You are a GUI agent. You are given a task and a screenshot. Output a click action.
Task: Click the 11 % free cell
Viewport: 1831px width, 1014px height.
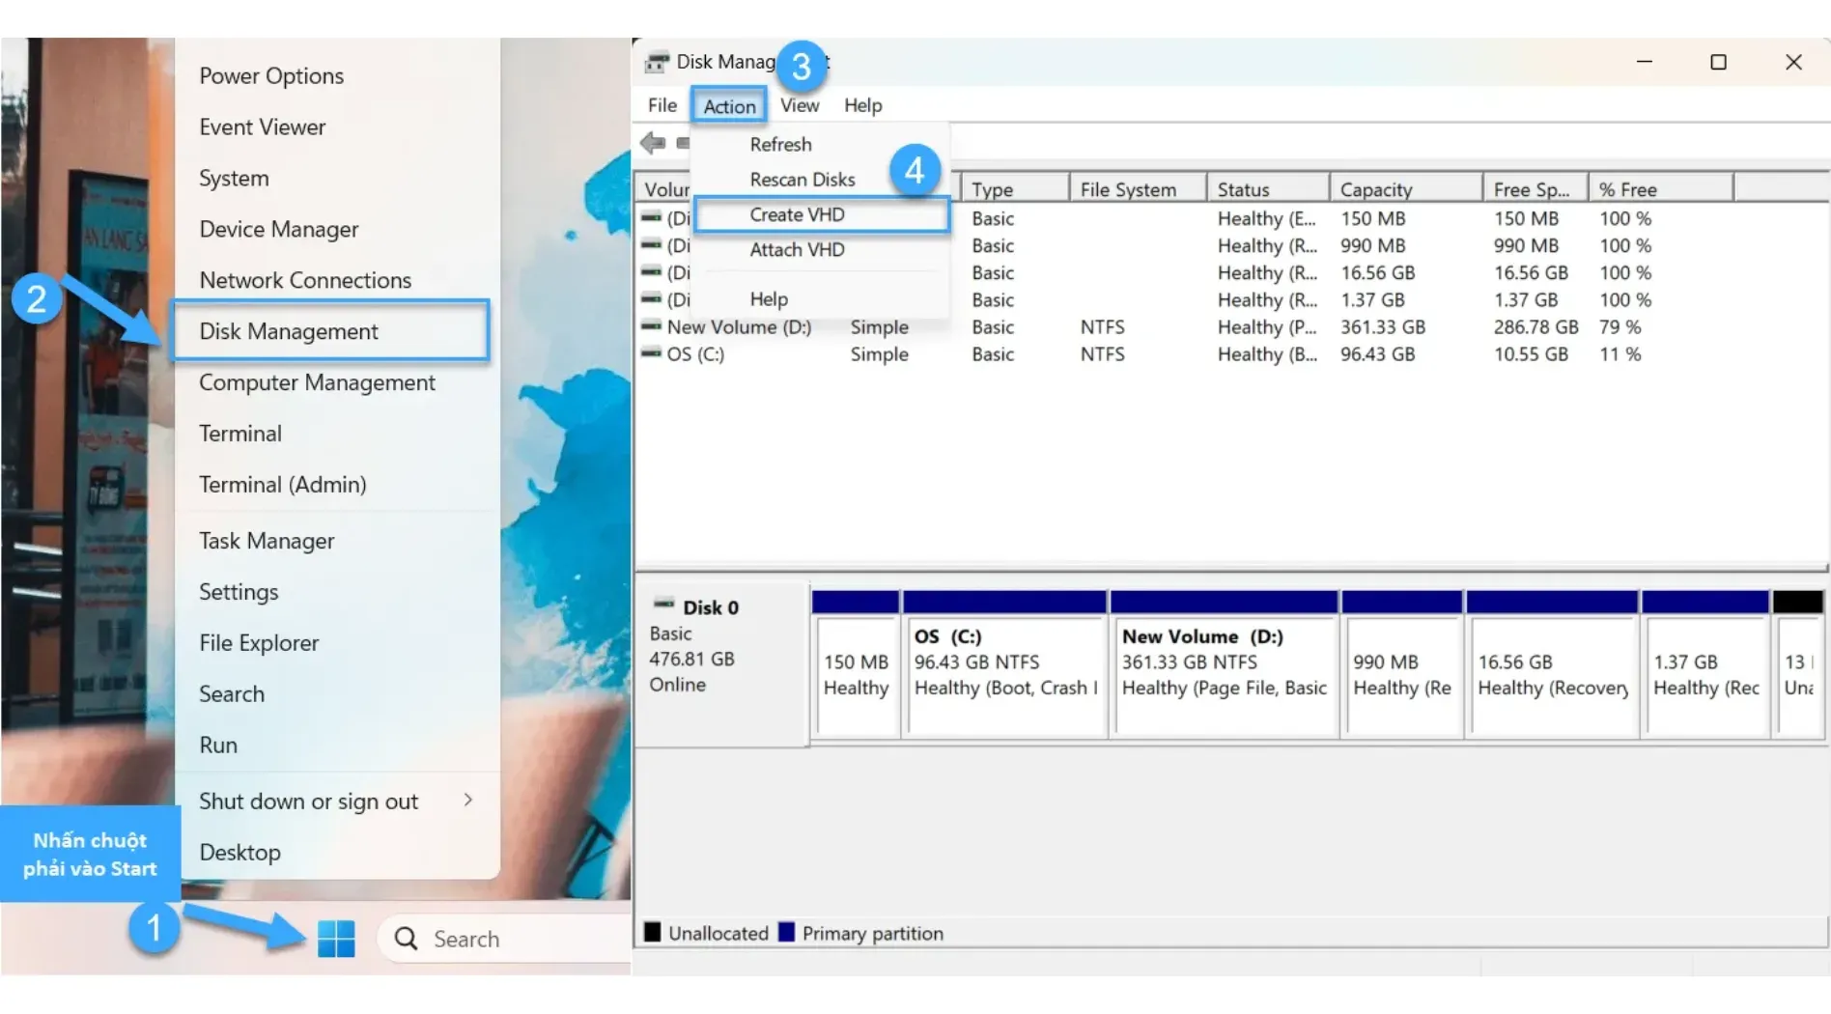tap(1620, 353)
